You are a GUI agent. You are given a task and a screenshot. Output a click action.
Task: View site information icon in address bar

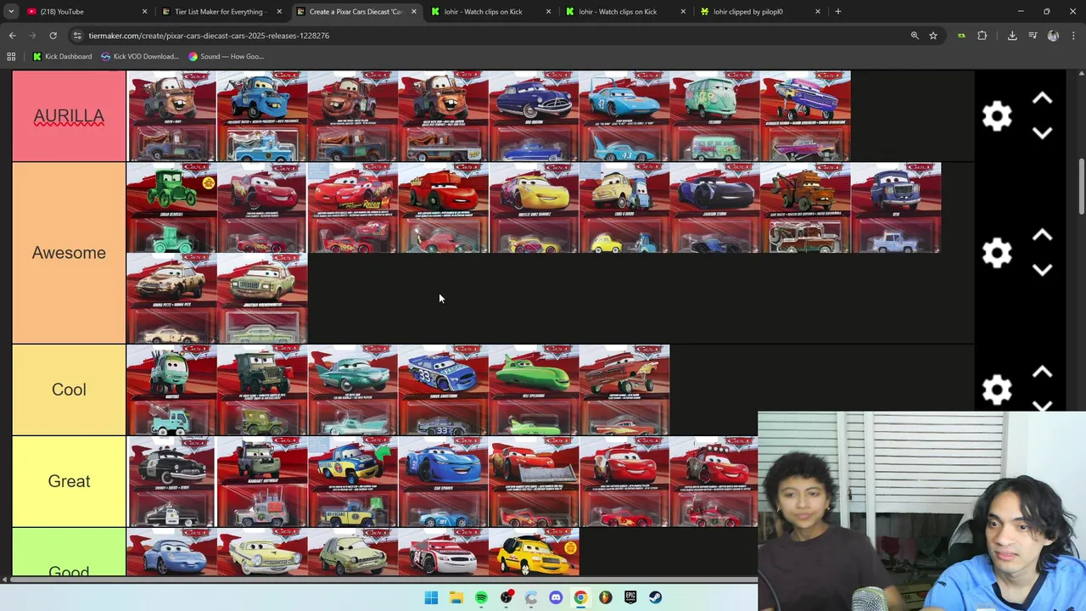coord(77,36)
